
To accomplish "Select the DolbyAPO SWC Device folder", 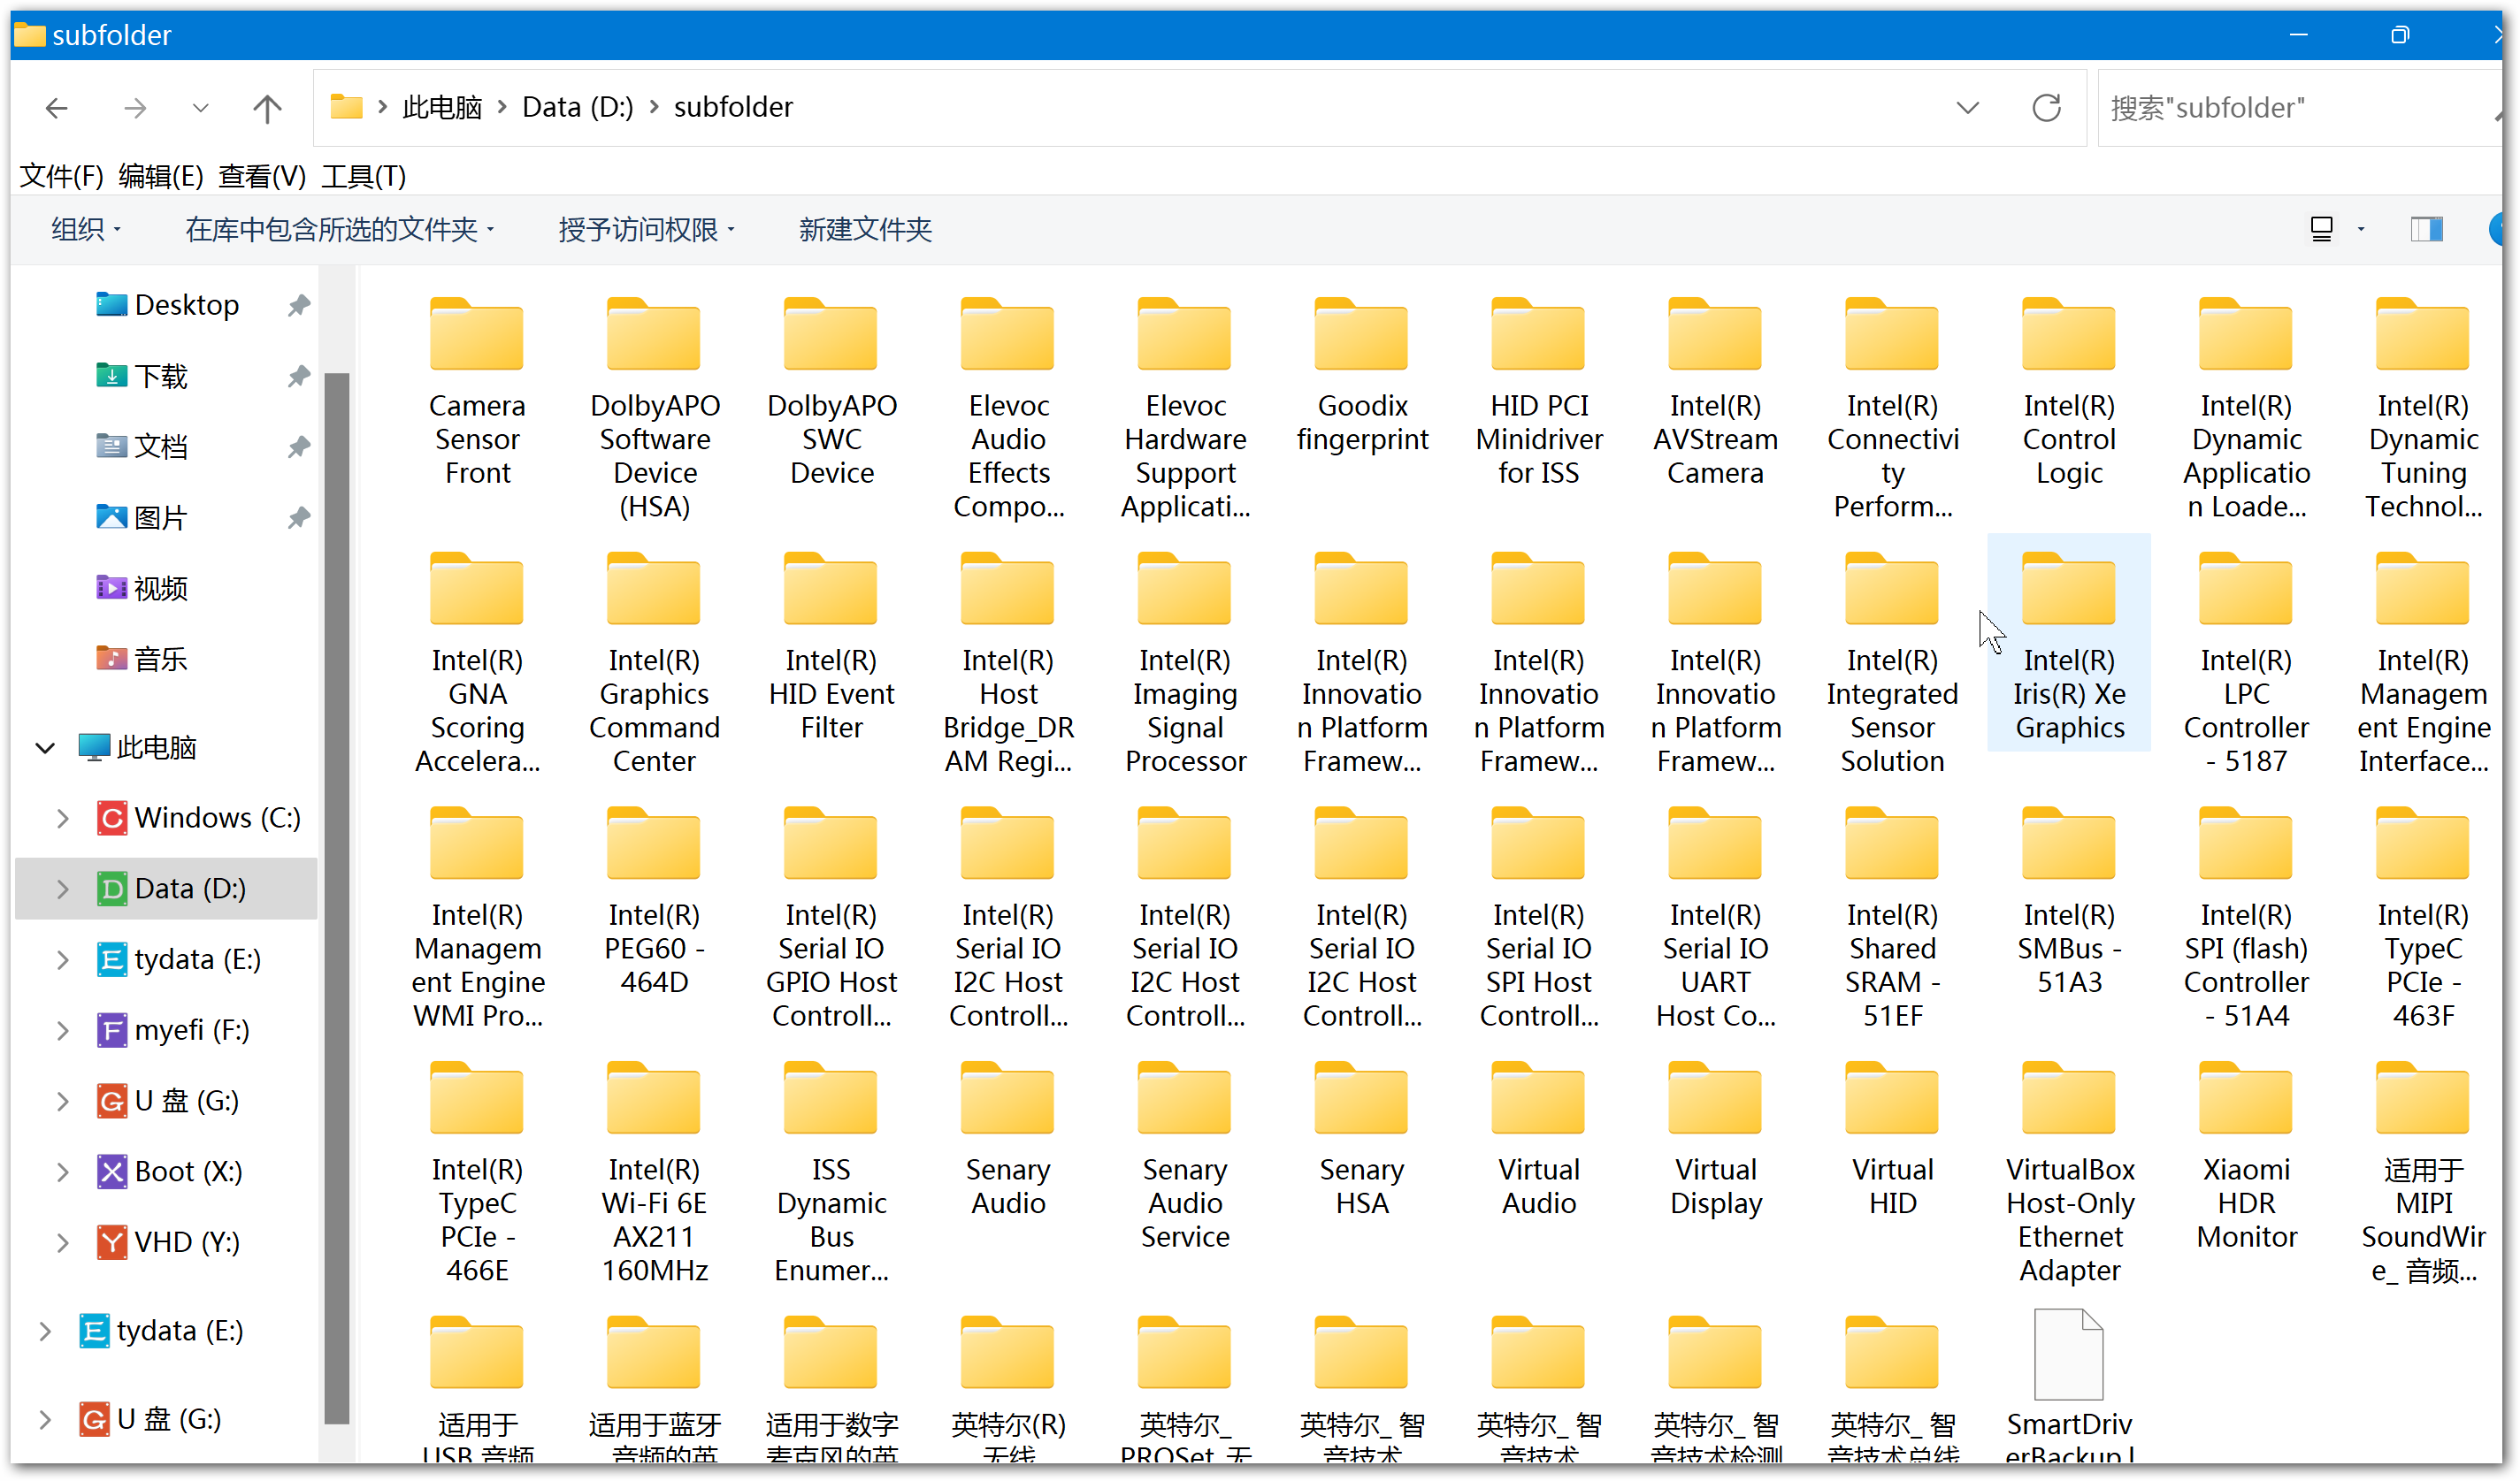I will (831, 393).
